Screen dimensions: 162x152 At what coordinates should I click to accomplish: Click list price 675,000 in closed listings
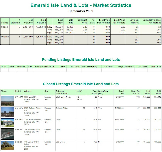click(146, 97)
